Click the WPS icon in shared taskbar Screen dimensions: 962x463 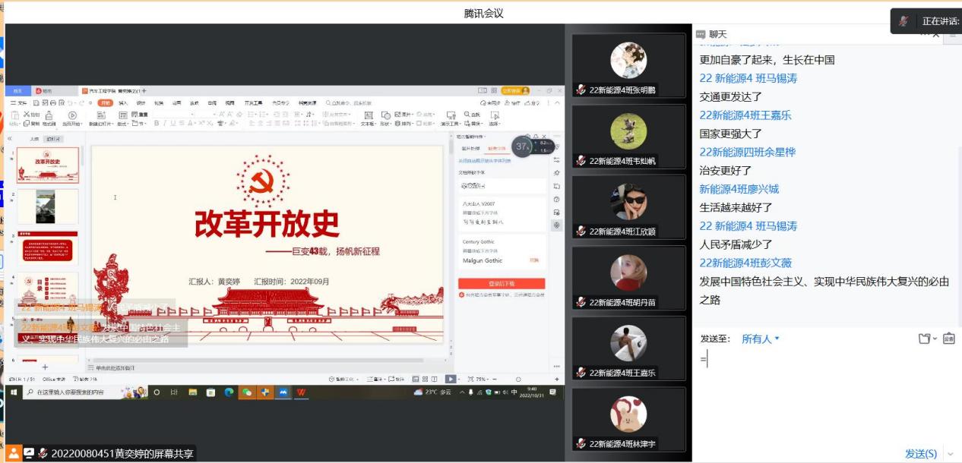pyautogui.click(x=302, y=392)
